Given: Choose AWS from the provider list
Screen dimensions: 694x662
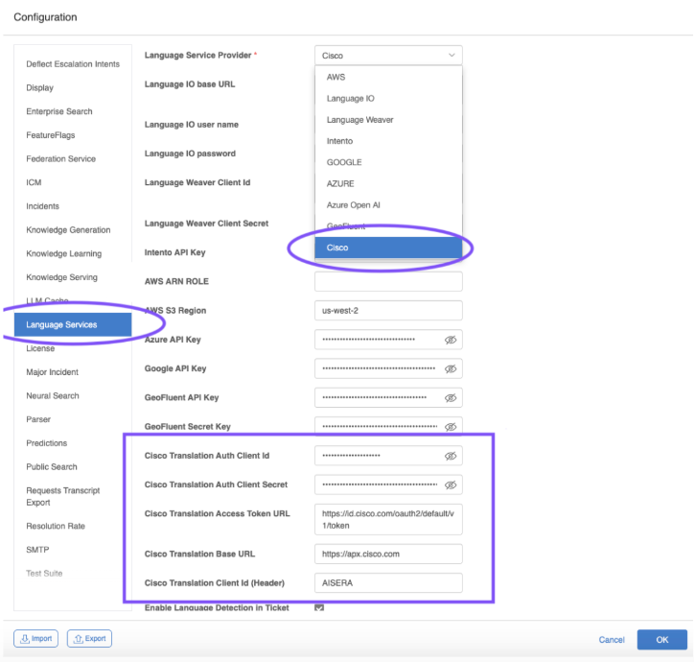Looking at the screenshot, I should point(388,77).
